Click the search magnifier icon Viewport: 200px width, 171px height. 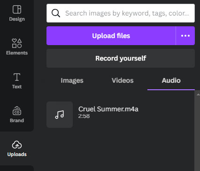pos(56,13)
